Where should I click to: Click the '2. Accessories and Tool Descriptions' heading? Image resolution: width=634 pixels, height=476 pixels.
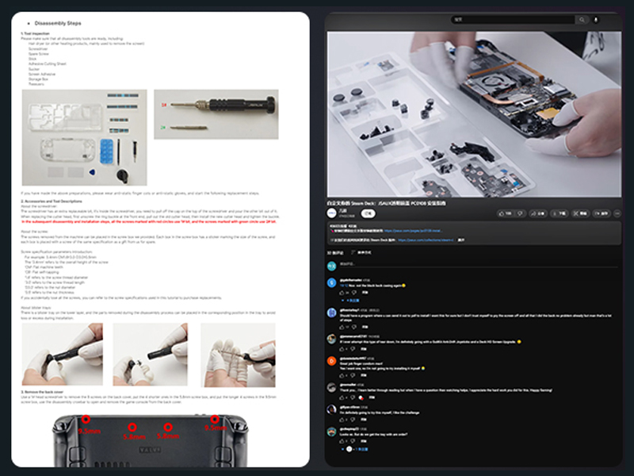tap(52, 202)
